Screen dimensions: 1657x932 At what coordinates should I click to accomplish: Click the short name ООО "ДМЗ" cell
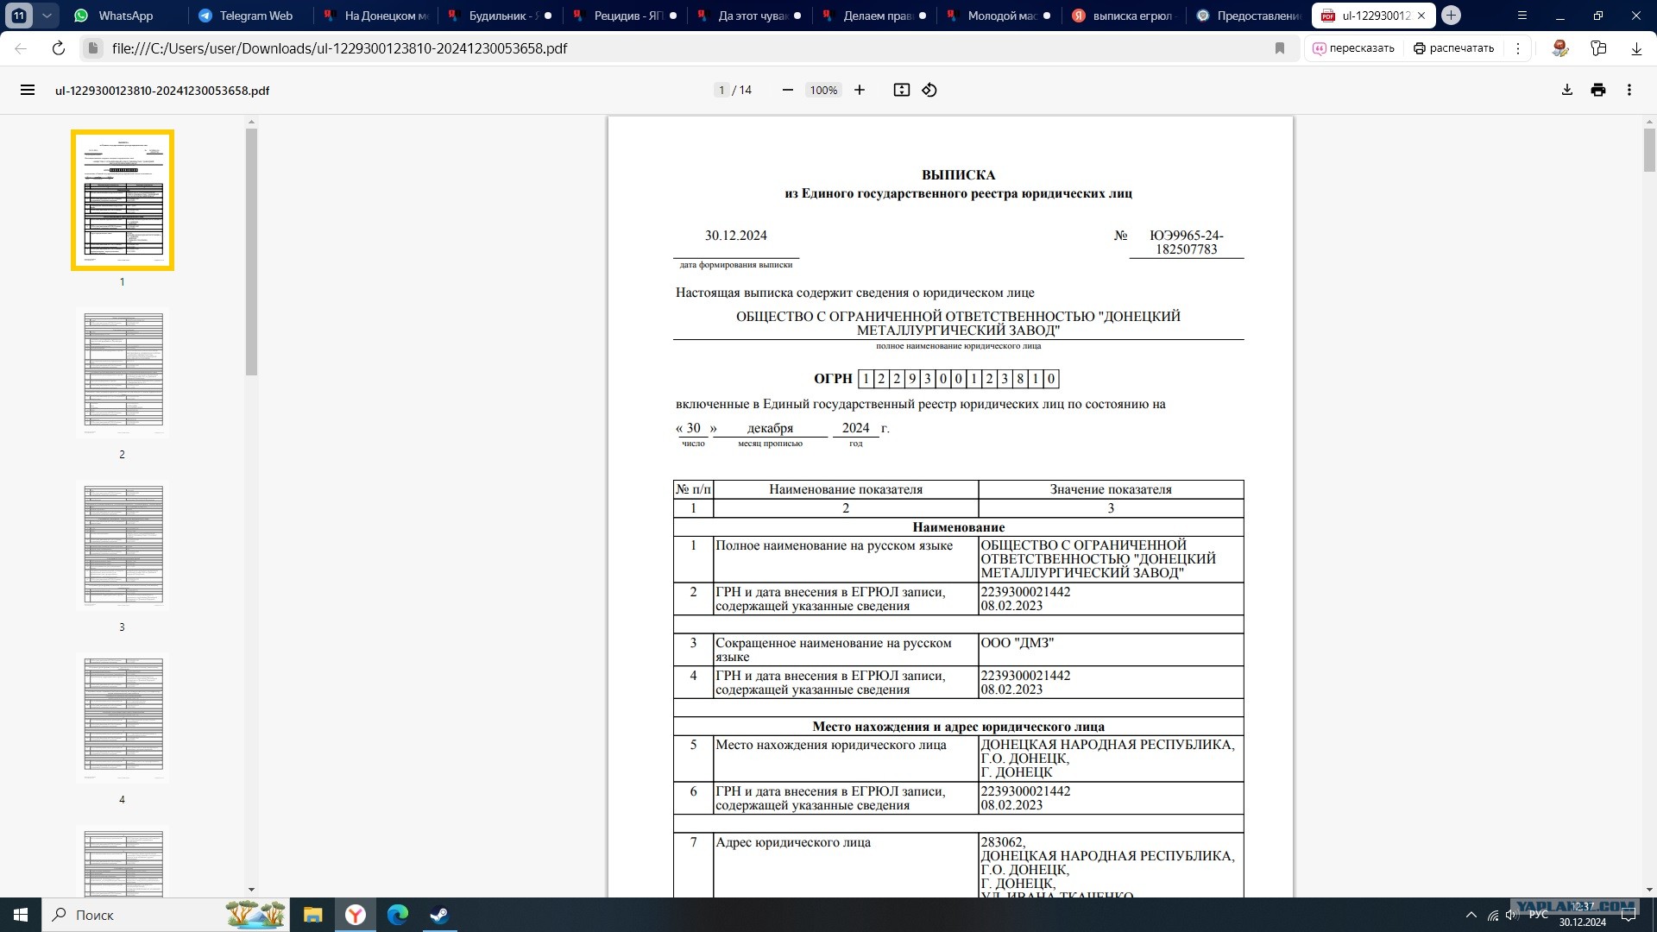(x=1111, y=650)
